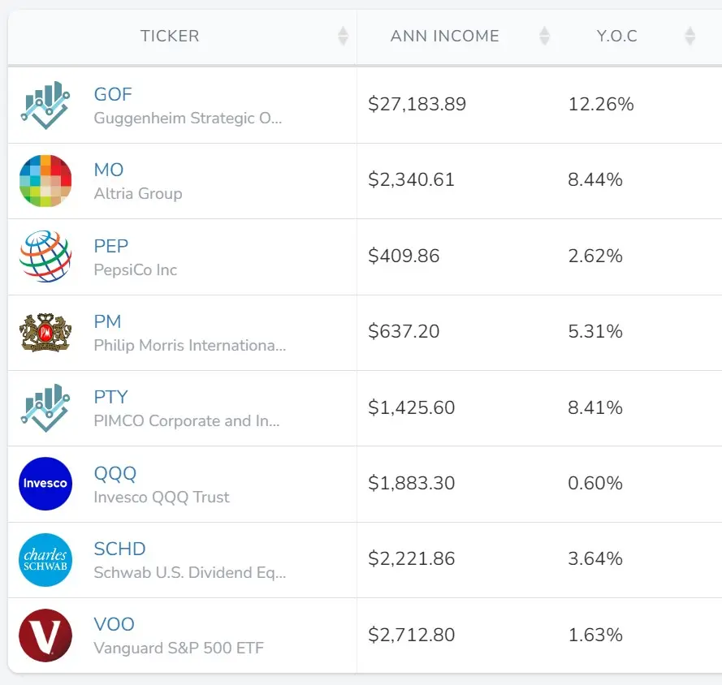Open the QQQ ticker link

(115, 473)
